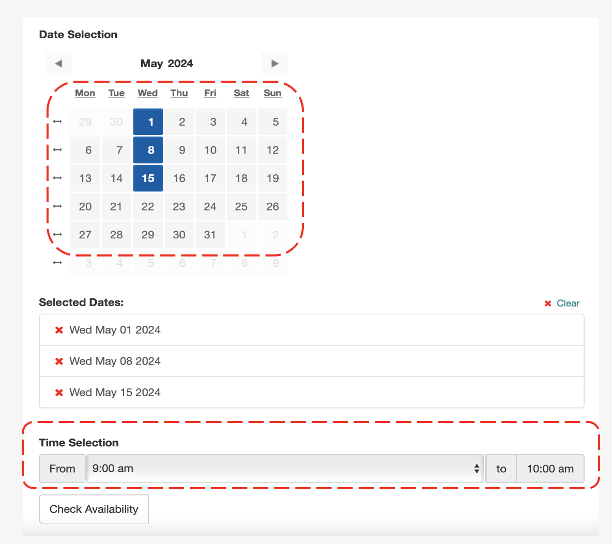The width and height of the screenshot is (612, 544).
Task: Select May 10 on calendar
Action: 210,150
